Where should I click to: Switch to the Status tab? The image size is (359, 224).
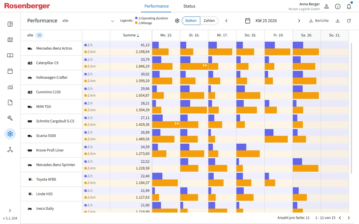[189, 6]
